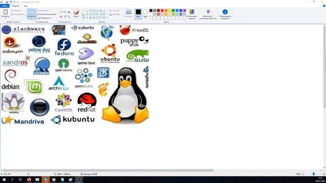
Task: Click the kubuntu logo on canvas
Action: [x=73, y=120]
